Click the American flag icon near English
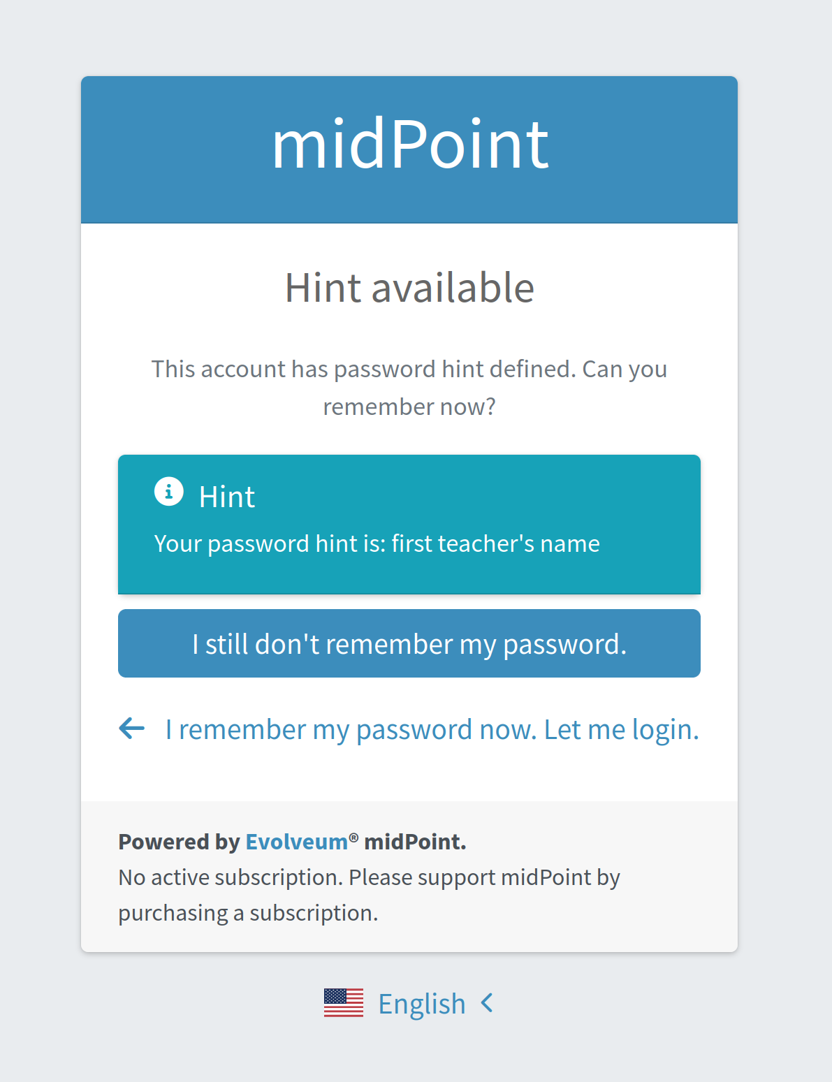 pos(344,1003)
